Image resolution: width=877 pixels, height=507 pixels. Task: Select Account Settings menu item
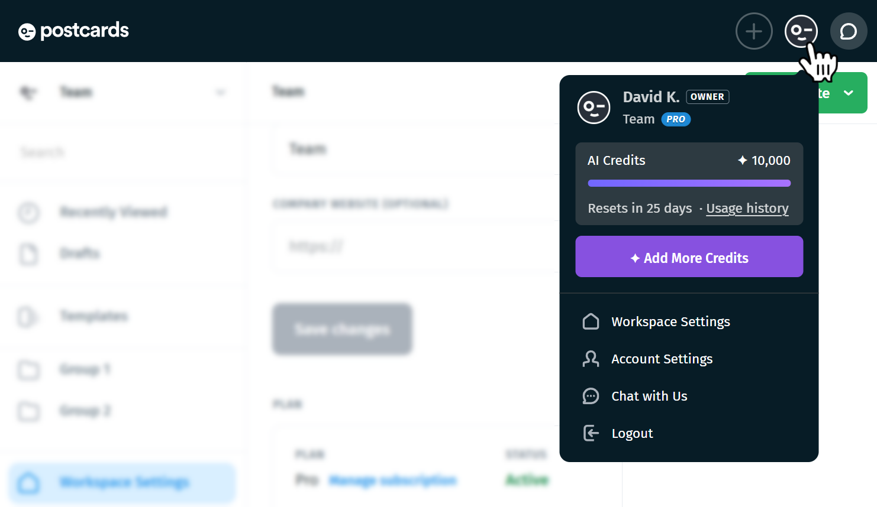point(689,359)
